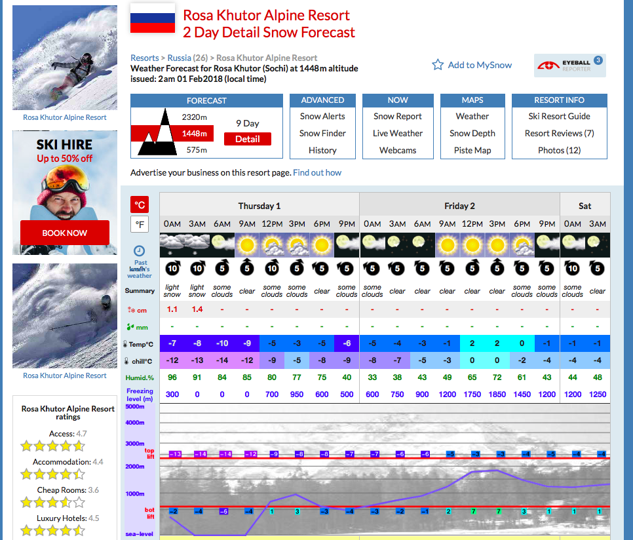Screen dimensions: 633x540
Task: Click the Thursday 0AM temperature -7 cell
Action: [172, 343]
